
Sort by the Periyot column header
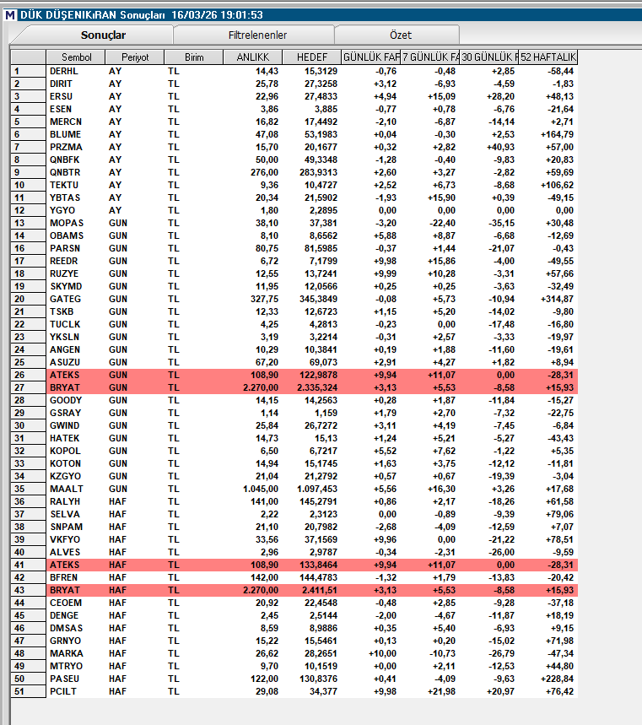pyautogui.click(x=134, y=57)
